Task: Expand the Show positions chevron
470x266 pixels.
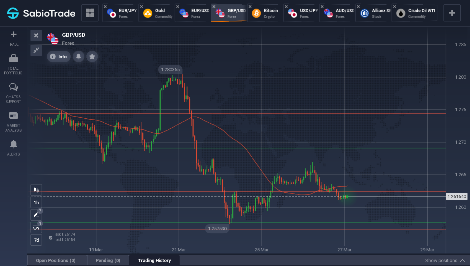Action: (462, 261)
